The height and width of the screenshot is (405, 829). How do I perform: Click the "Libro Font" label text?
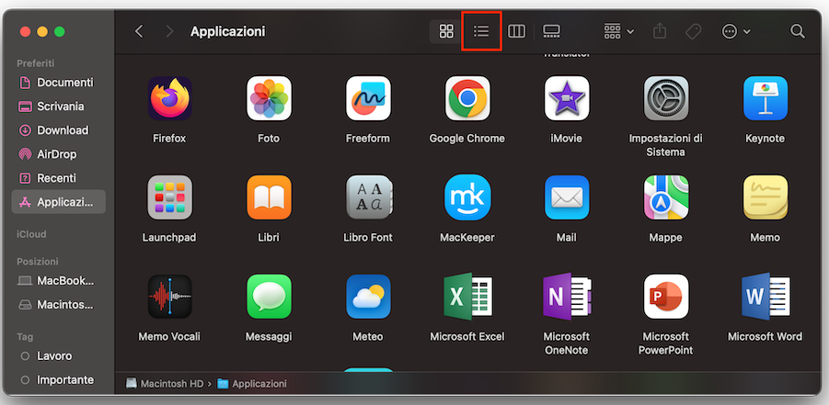coord(368,238)
